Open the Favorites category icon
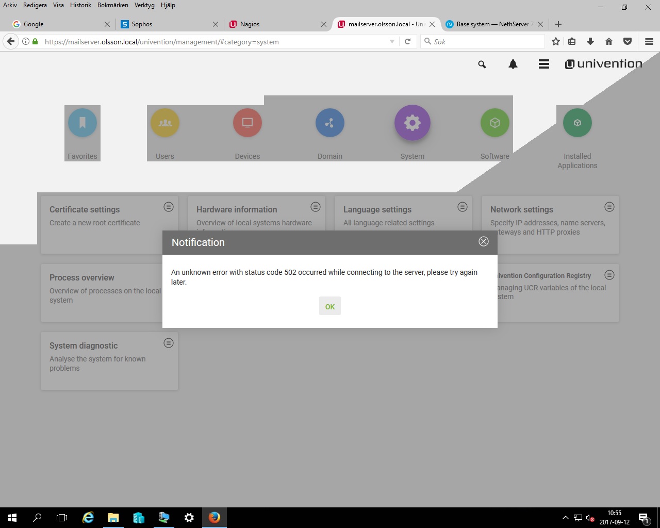660x528 pixels. [82, 123]
